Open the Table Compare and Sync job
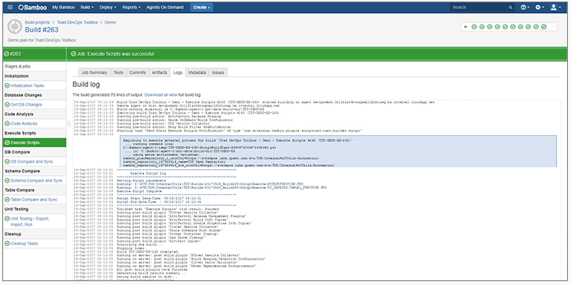The height and width of the screenshot is (285, 571). coord(34,200)
